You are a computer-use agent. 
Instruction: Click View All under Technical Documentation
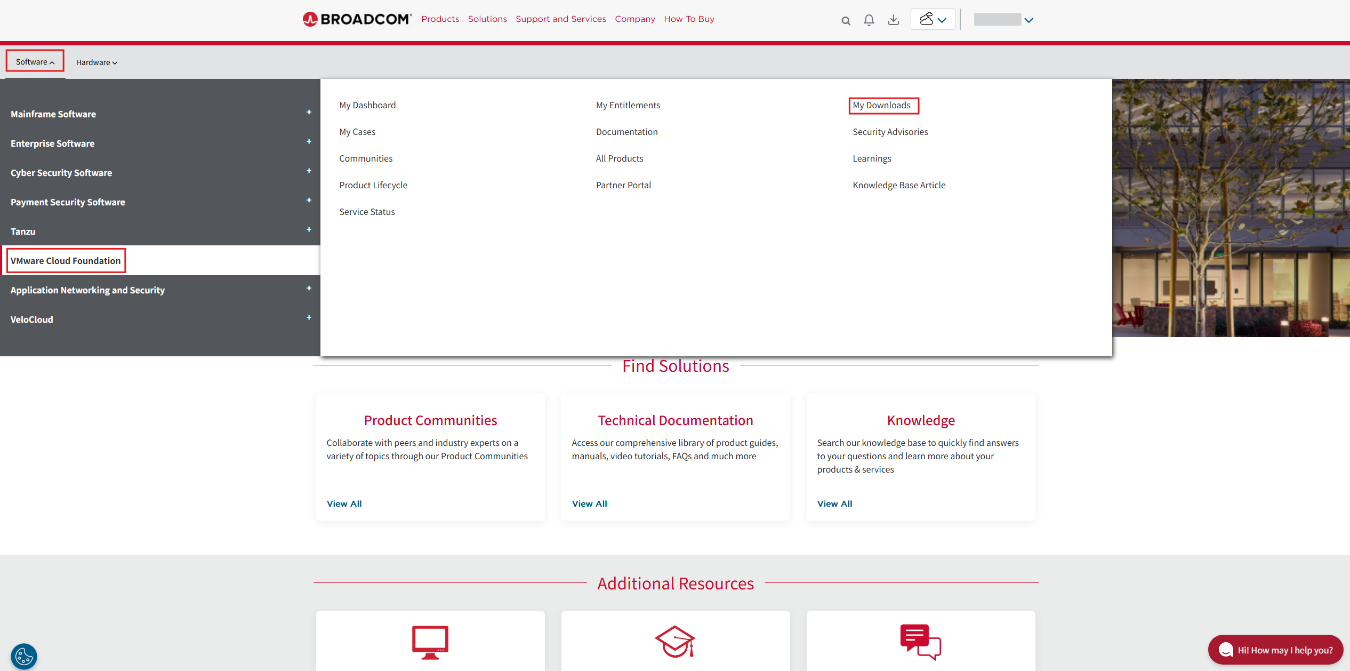tap(589, 504)
